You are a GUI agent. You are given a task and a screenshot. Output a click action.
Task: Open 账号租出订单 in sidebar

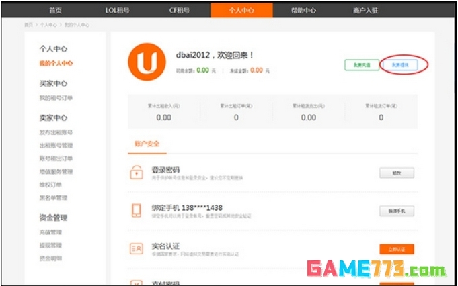tap(56, 158)
